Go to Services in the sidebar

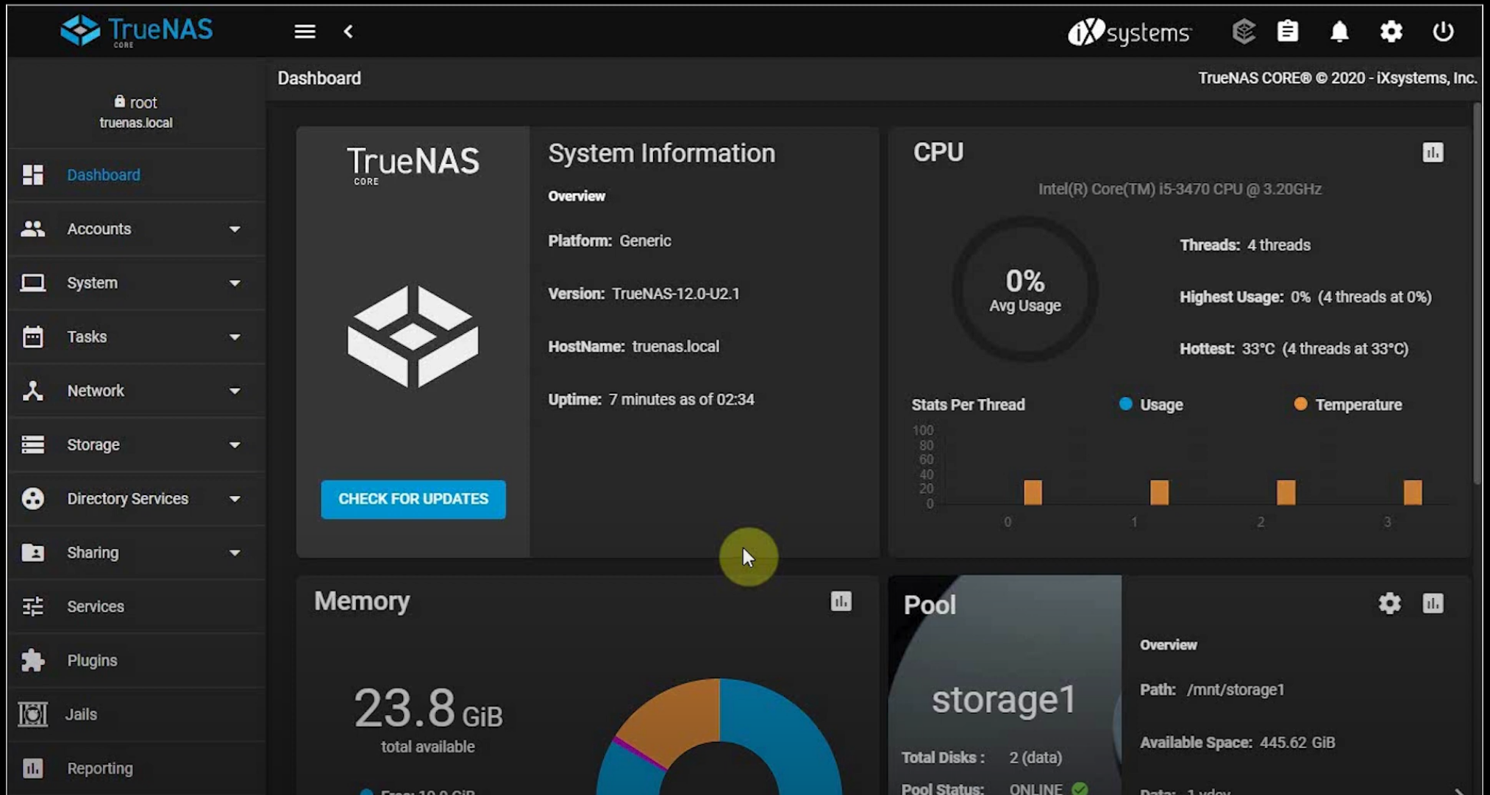click(x=96, y=606)
